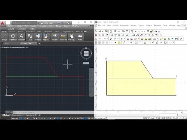Open the Propiedades ribbon panel
The width and height of the screenshot is (187, 140).
click(46, 37)
